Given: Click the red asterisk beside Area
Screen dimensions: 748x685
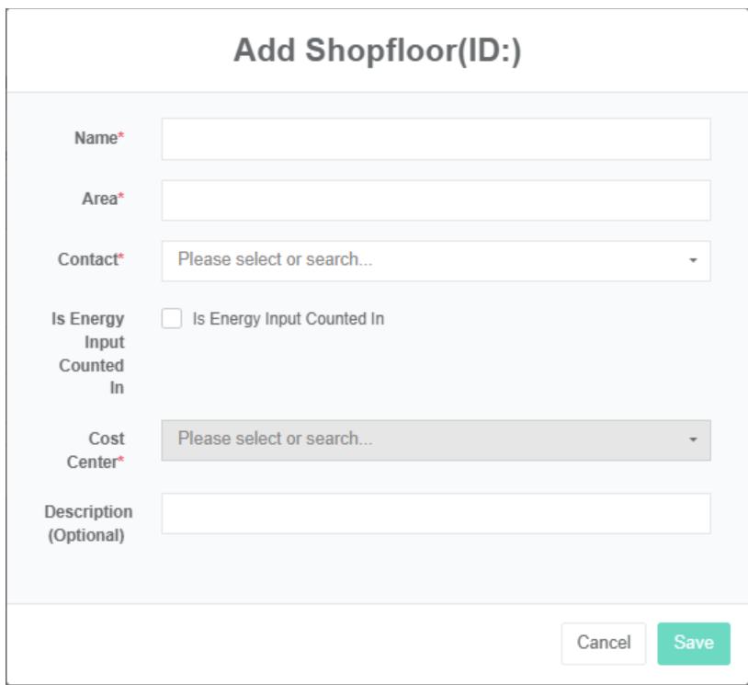Looking at the screenshot, I should tap(121, 199).
